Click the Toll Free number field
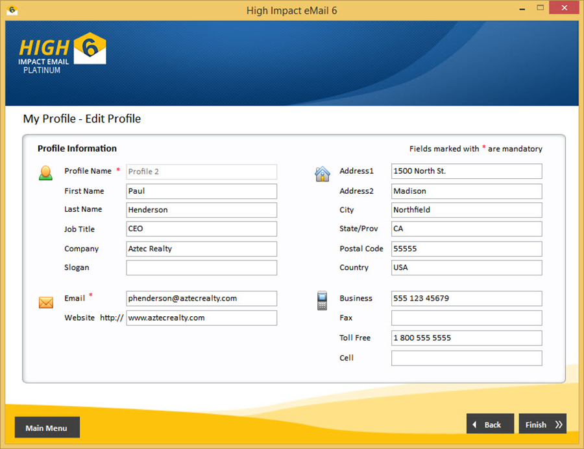Image resolution: width=584 pixels, height=449 pixels. (x=467, y=338)
